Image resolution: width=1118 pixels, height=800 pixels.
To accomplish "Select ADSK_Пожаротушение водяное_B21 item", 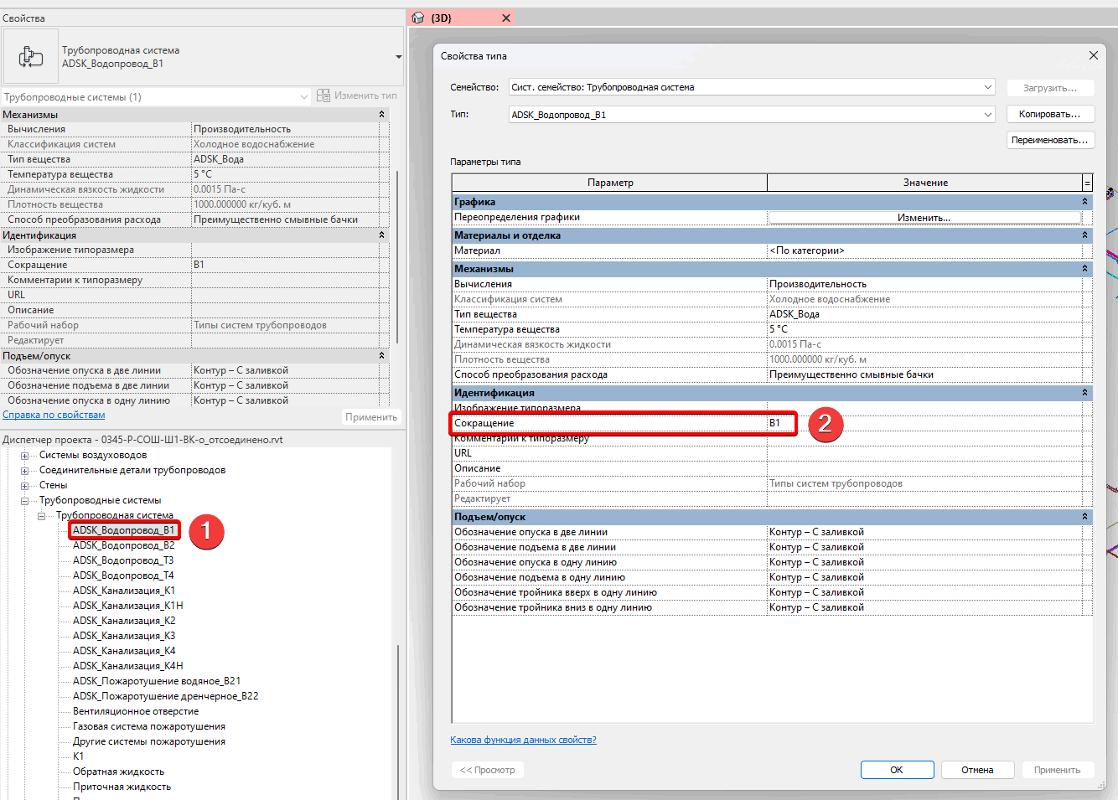I will 157,681.
